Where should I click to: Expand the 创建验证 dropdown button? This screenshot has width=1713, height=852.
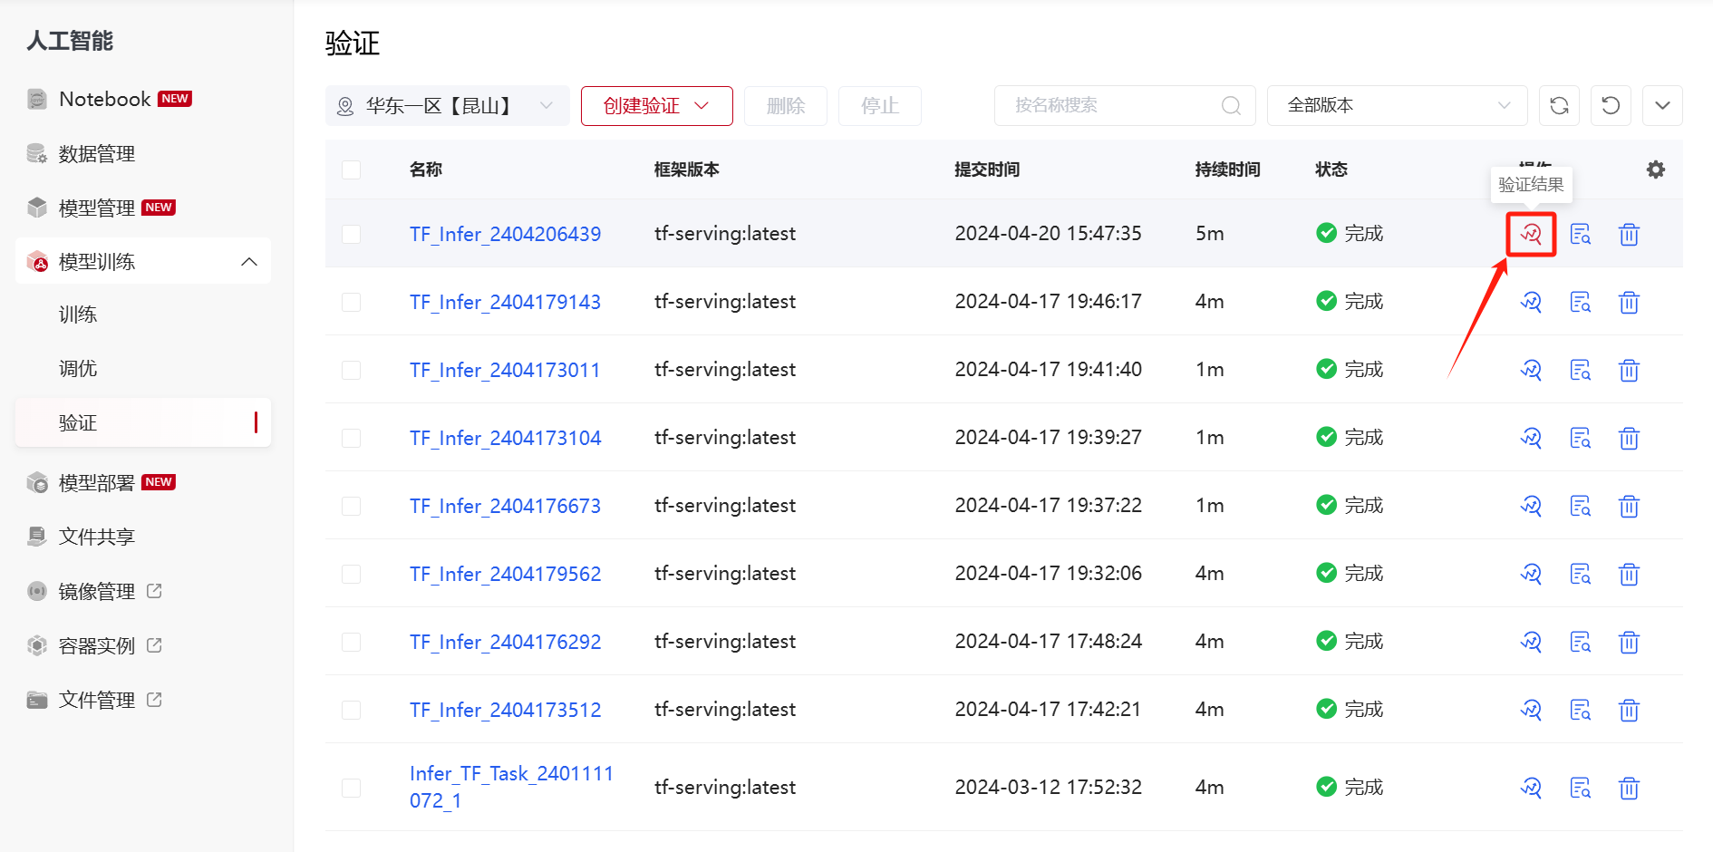click(x=656, y=106)
